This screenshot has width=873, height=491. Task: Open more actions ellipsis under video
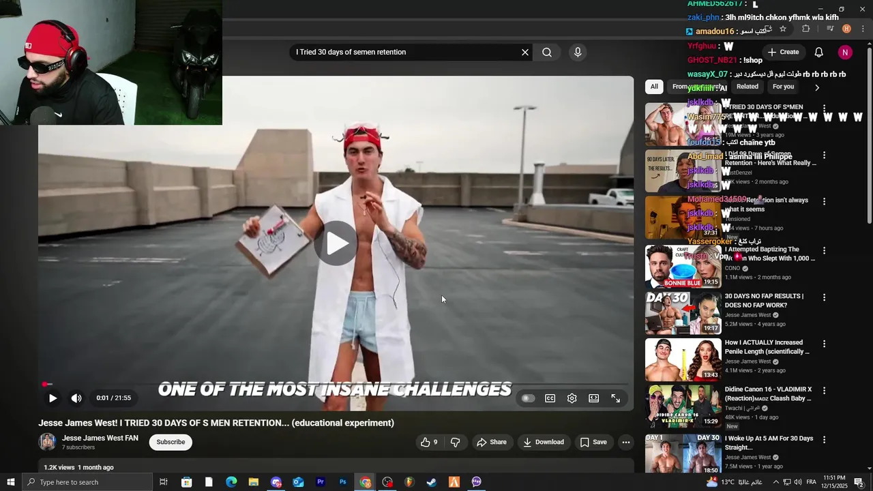(625, 443)
